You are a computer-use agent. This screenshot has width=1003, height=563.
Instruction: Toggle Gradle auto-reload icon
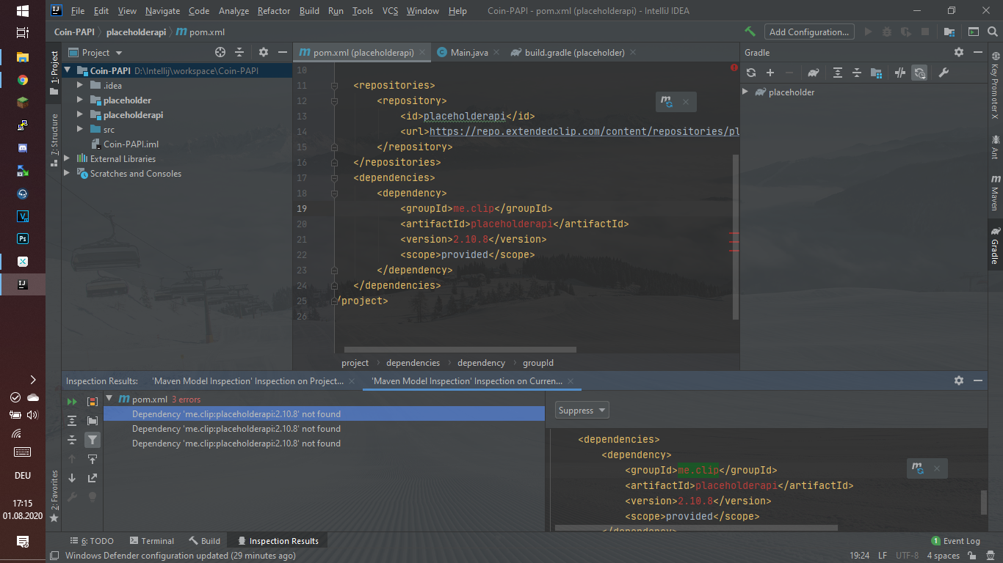[x=920, y=73]
